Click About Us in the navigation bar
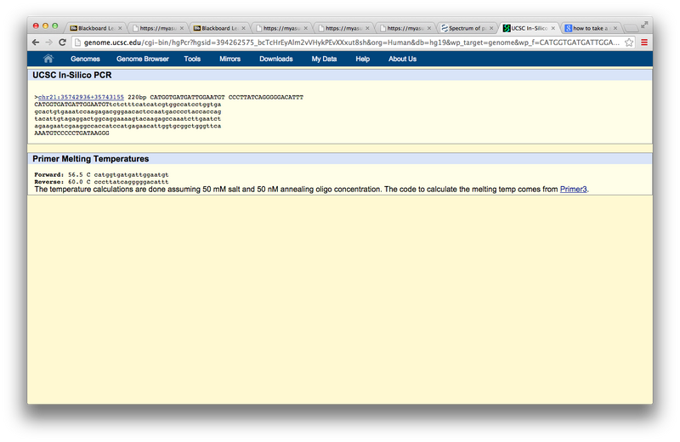Screen dimensions: 680x442 [x=402, y=59]
